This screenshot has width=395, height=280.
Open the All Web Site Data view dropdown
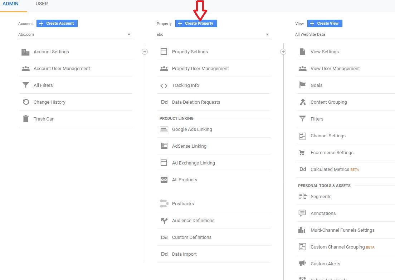pyautogui.click(x=343, y=35)
